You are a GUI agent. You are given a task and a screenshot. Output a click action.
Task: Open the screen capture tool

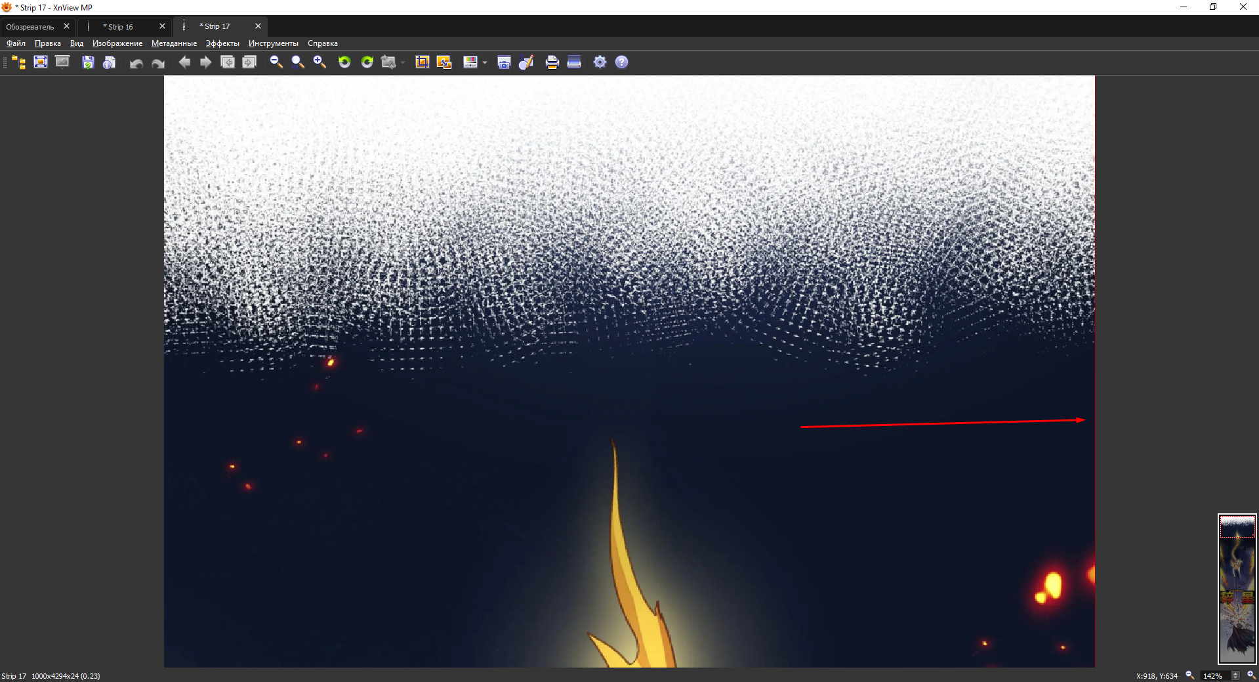click(x=504, y=62)
